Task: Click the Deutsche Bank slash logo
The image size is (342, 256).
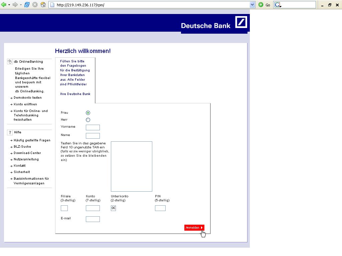Action: 241,22
